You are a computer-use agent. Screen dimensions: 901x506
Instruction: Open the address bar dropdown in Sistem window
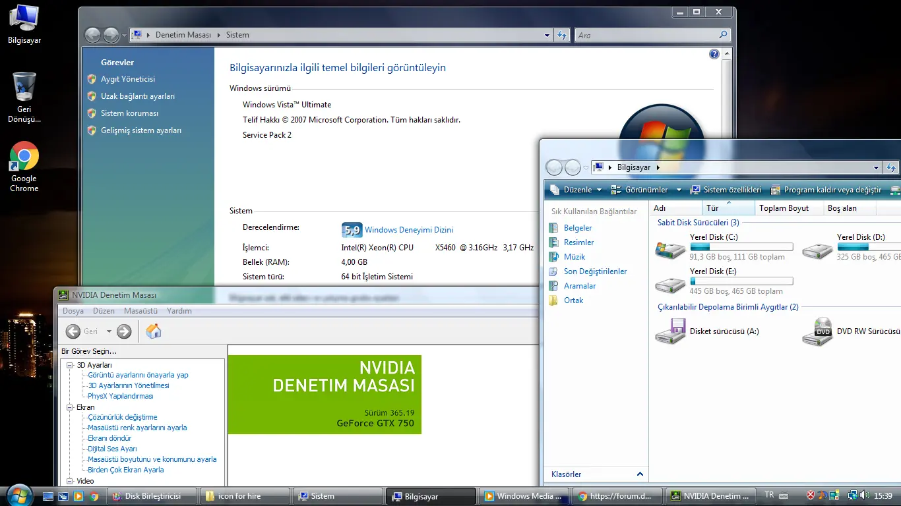(547, 36)
